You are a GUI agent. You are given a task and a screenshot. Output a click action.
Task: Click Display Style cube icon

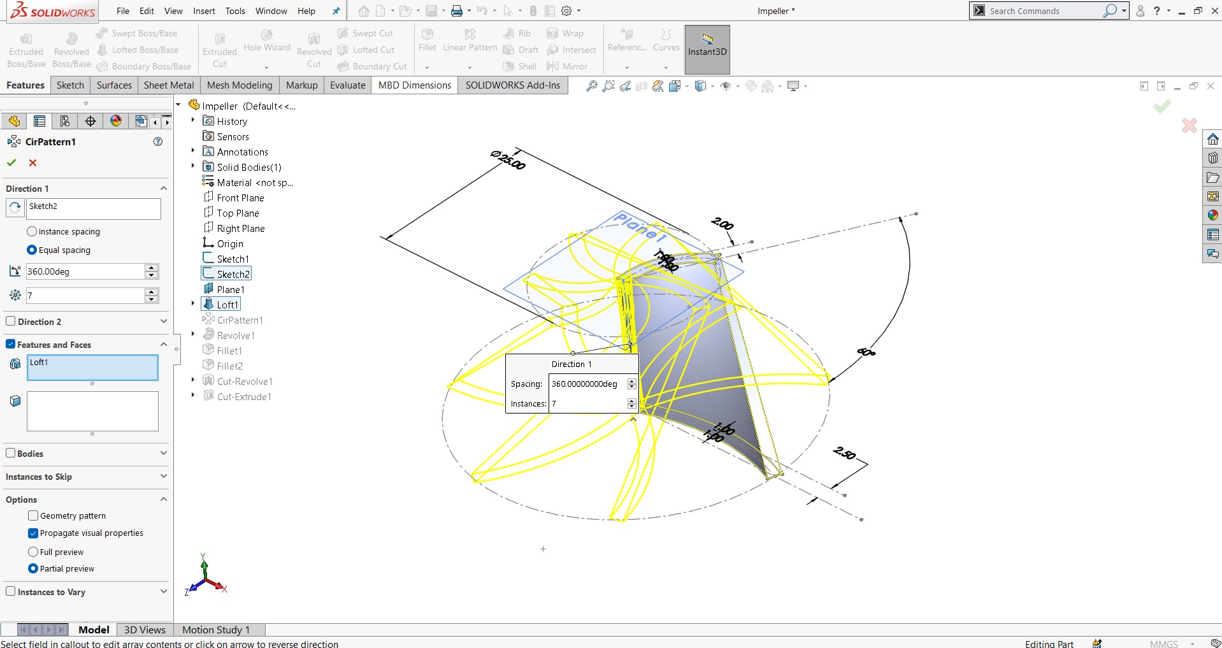(700, 86)
